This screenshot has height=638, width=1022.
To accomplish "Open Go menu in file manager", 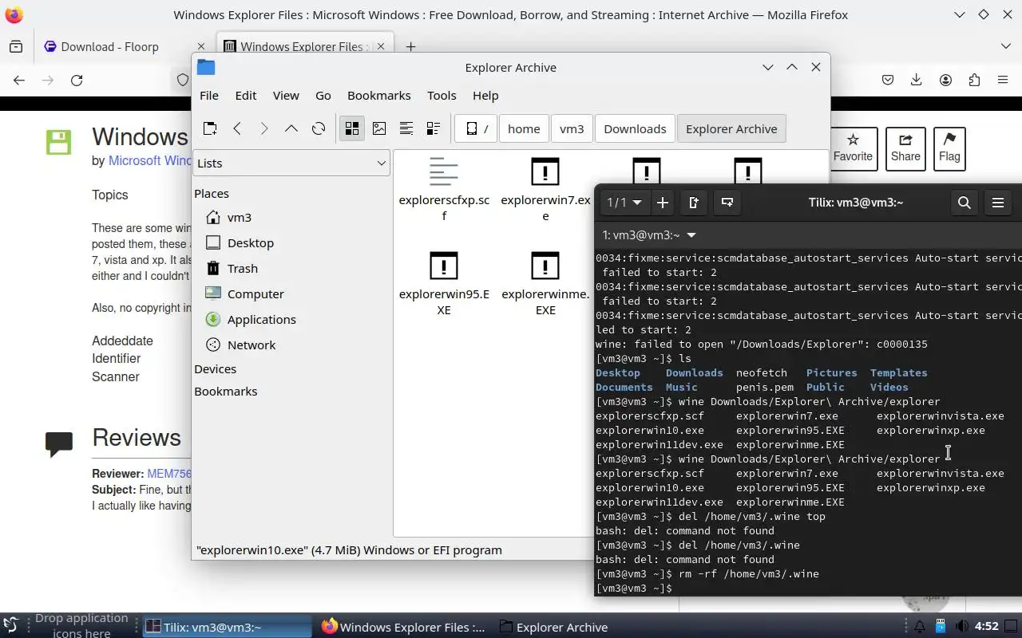I will [x=323, y=95].
